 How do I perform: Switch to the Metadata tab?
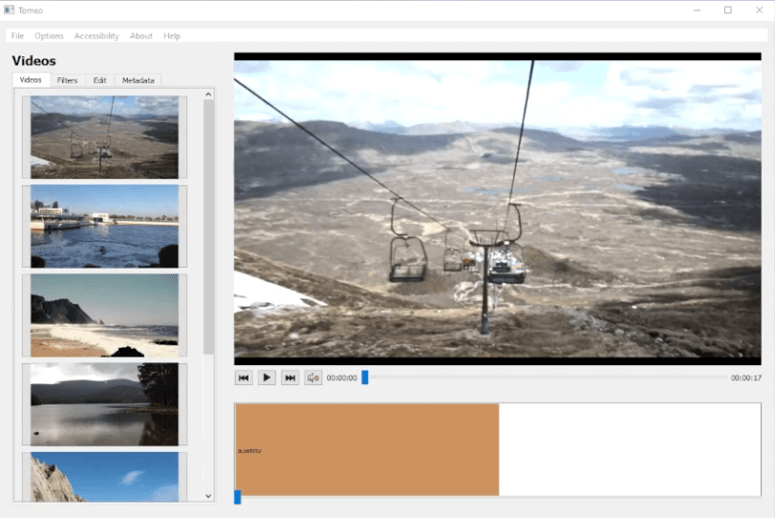point(138,80)
